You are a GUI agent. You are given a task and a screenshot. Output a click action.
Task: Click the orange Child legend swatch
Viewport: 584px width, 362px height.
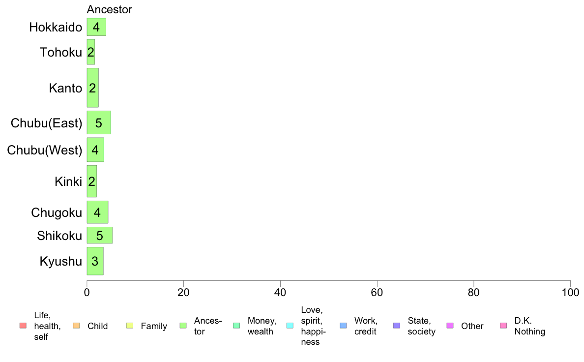pos(76,326)
